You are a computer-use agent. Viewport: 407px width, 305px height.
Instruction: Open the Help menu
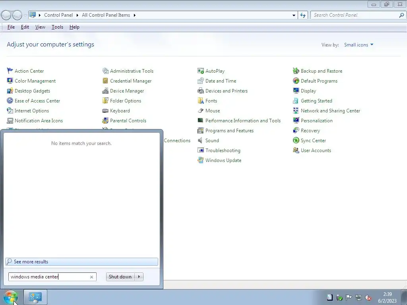tap(74, 27)
